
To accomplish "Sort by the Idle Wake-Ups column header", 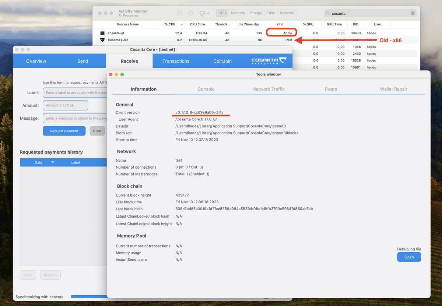I will point(249,24).
